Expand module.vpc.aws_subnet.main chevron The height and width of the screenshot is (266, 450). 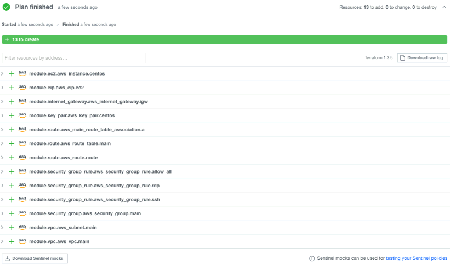tap(2, 228)
